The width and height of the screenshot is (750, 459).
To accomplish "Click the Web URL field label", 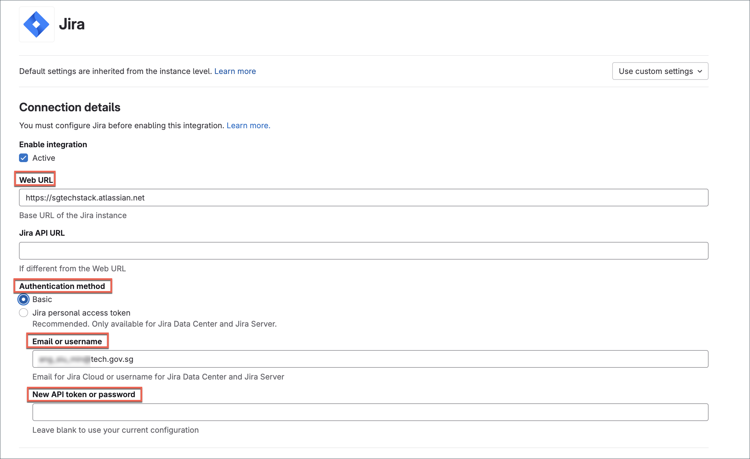I will [36, 180].
